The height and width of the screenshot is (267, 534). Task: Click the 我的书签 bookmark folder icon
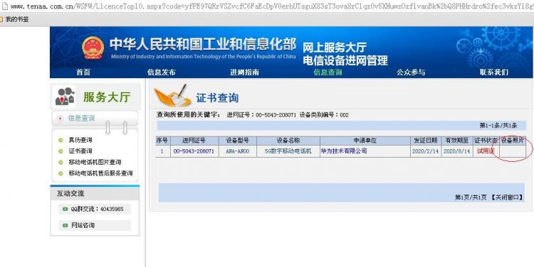(x=1, y=19)
